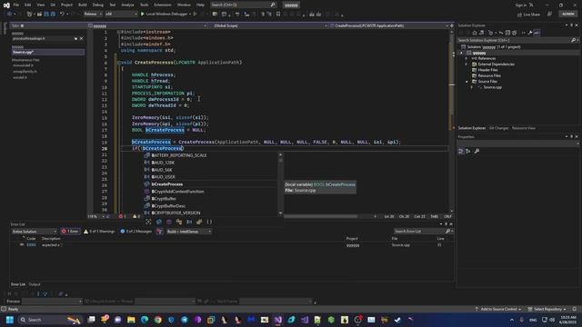582x327 pixels.
Task: Click Solution Explorer Home icon
Action: pos(475,33)
